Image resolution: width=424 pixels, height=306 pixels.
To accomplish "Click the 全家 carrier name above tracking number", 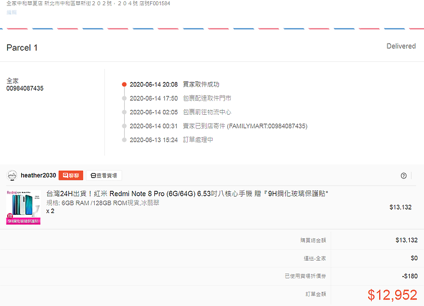I will coord(12,81).
